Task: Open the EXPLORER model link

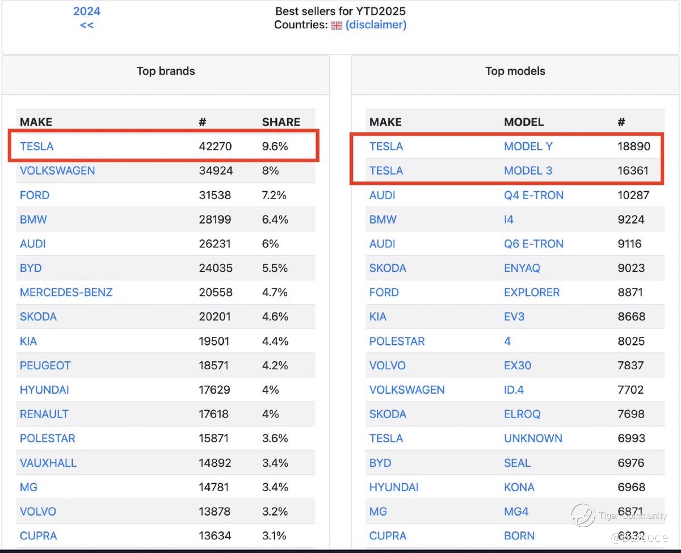Action: [532, 292]
